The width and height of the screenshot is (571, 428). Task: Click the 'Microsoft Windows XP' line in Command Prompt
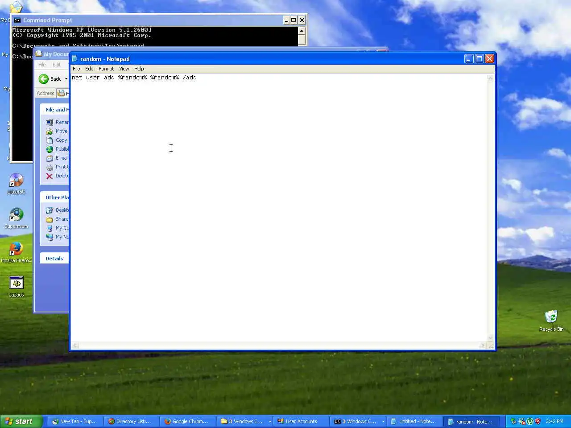click(x=82, y=30)
